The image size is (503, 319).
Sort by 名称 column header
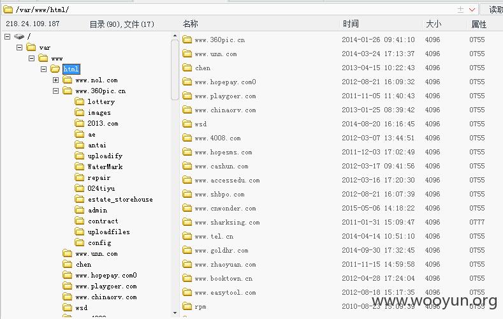[x=190, y=24]
